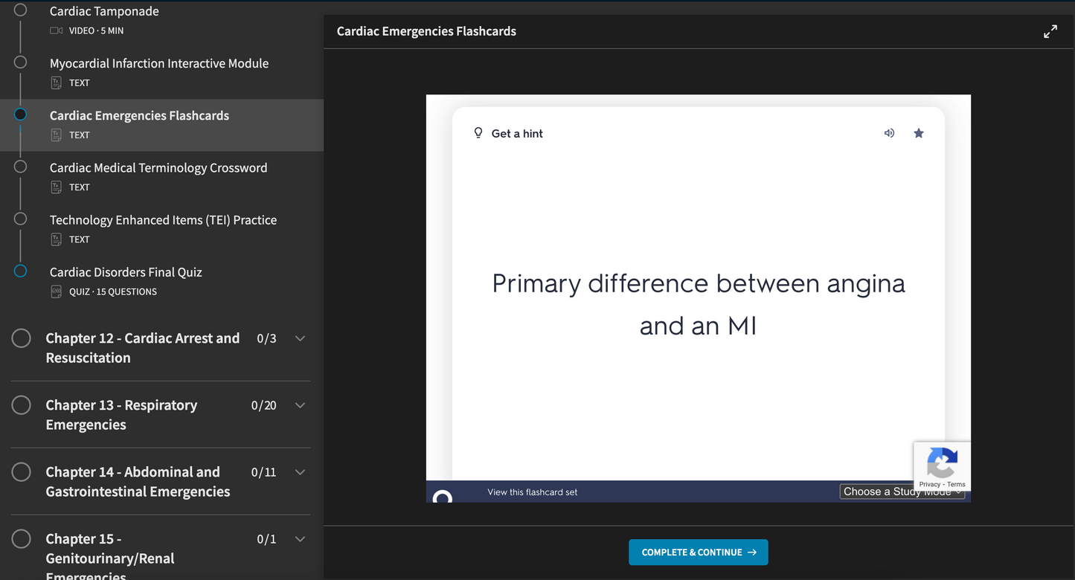Screen dimensions: 1075x580
Task: Open Myocardial Infarction Interactive Module lesson
Action: pyautogui.click(x=159, y=64)
